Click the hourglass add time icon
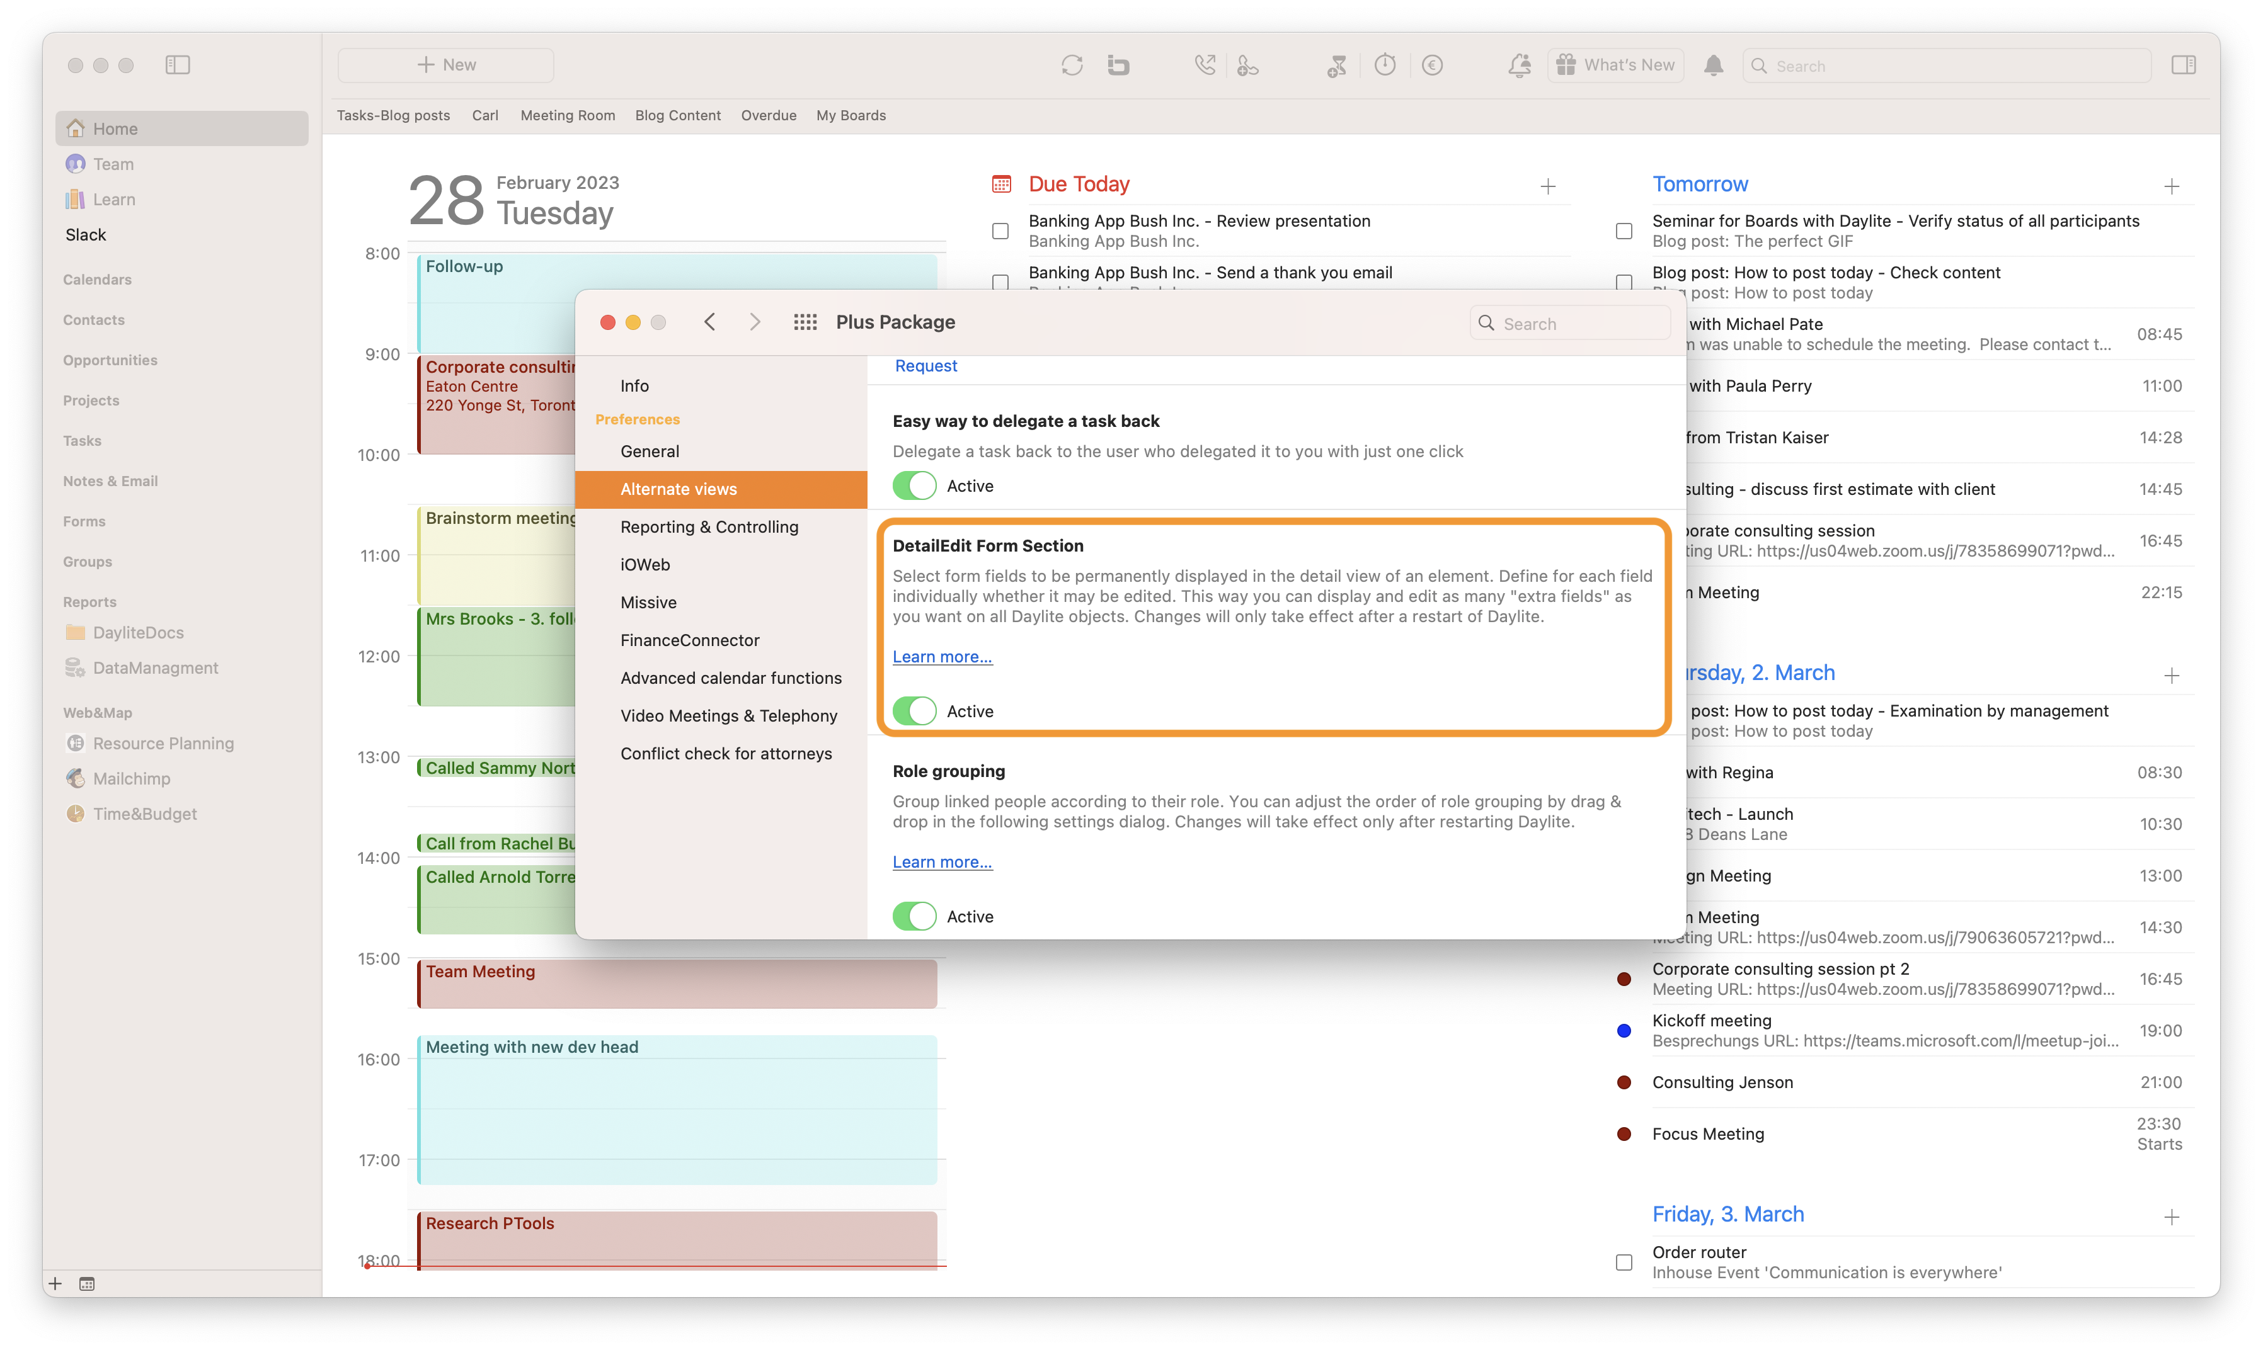2263x1350 pixels. (1337, 65)
